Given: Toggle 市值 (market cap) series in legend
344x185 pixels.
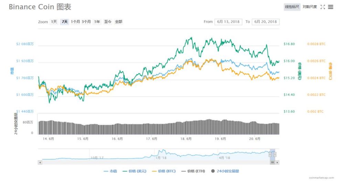Looking at the screenshot, I should 110,171.
